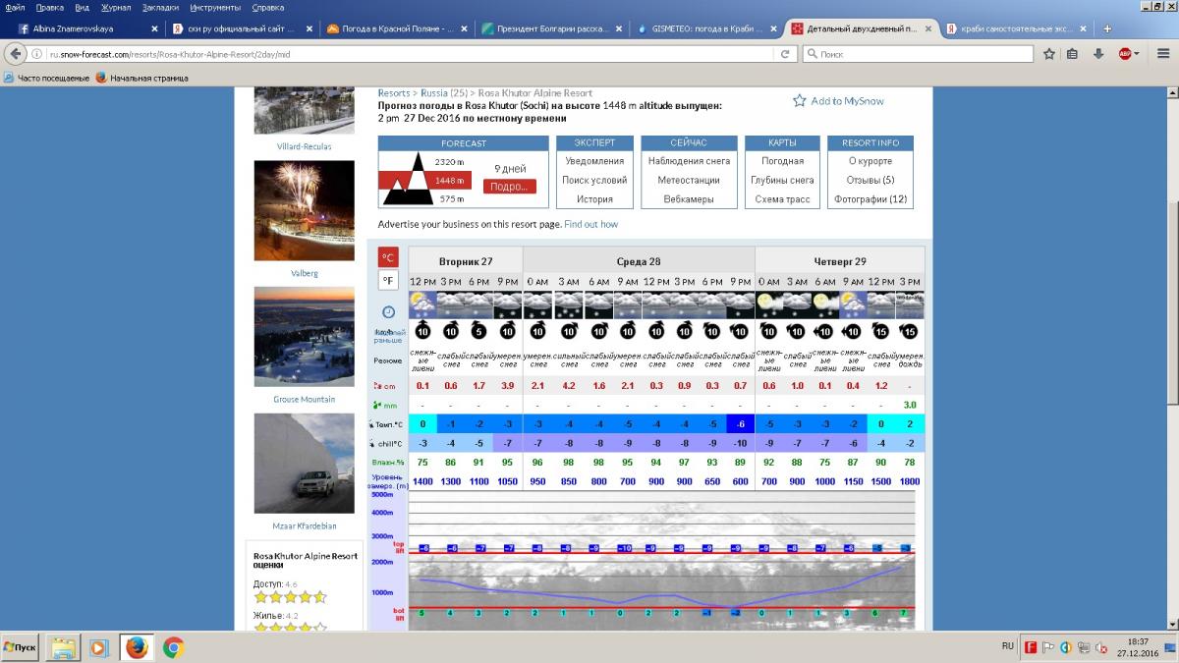Switch temperature units to °C
1179x663 pixels.
point(389,257)
